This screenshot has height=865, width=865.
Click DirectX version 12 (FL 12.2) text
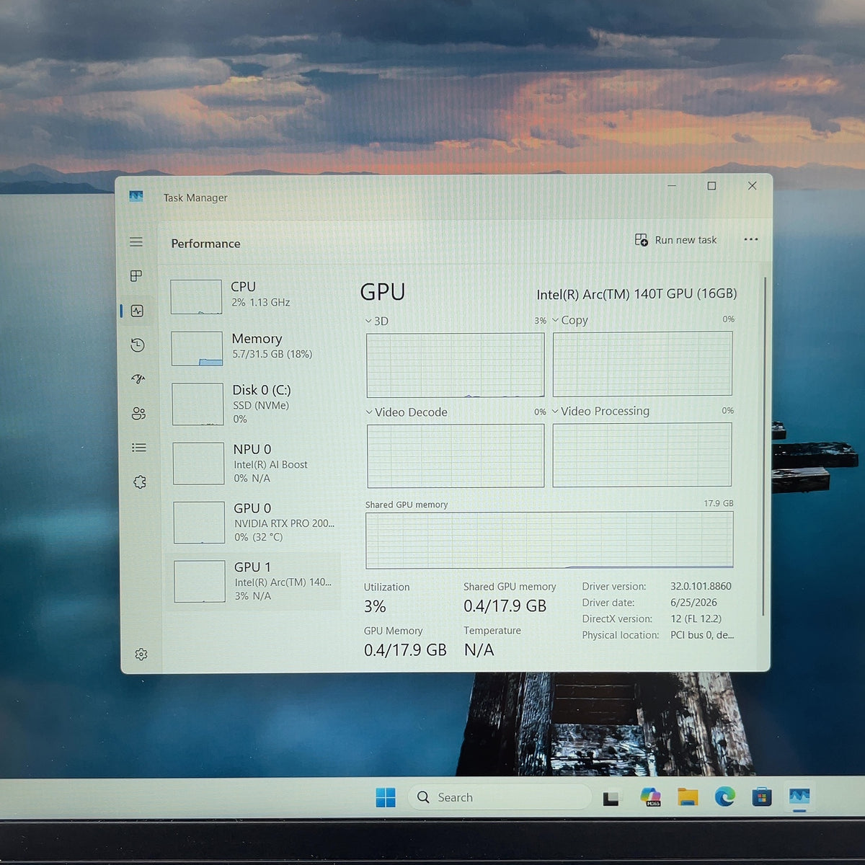(x=696, y=619)
